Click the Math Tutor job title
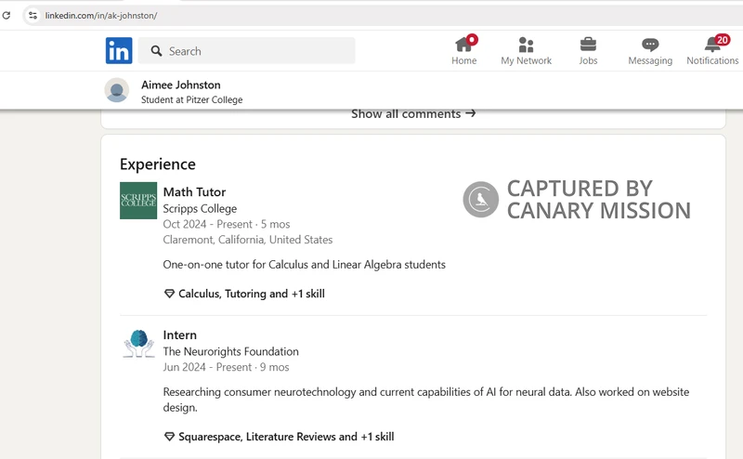The image size is (743, 459). tap(194, 192)
